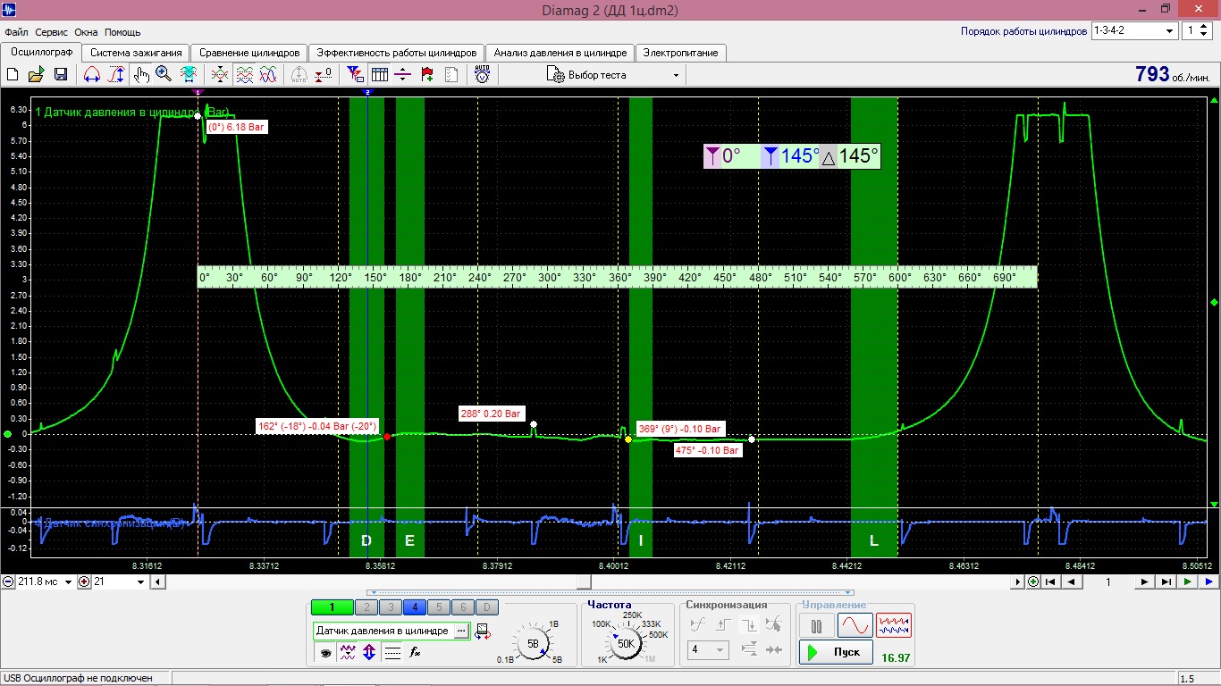The image size is (1221, 686).
Task: Select the single red sine display mode
Action: coord(855,625)
